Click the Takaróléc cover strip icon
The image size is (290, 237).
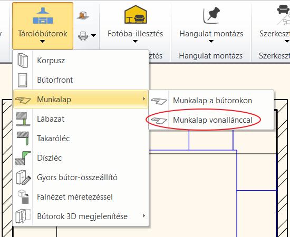point(23,139)
